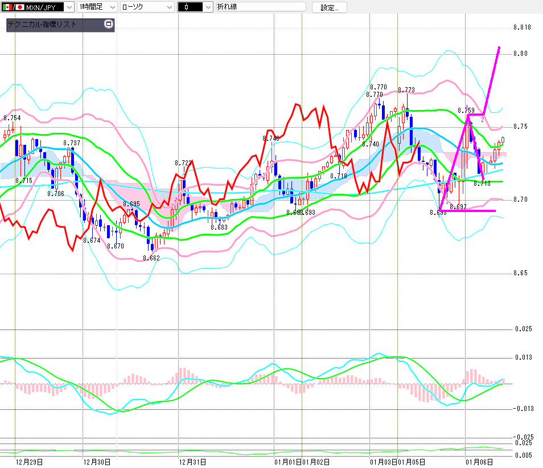This screenshot has height=468, width=543.
Task: Select the 8.773 high price label
Action: click(406, 90)
